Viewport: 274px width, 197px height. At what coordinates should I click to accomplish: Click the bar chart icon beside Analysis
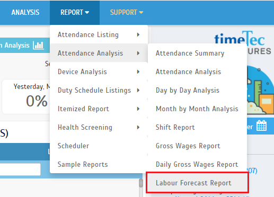(38, 46)
